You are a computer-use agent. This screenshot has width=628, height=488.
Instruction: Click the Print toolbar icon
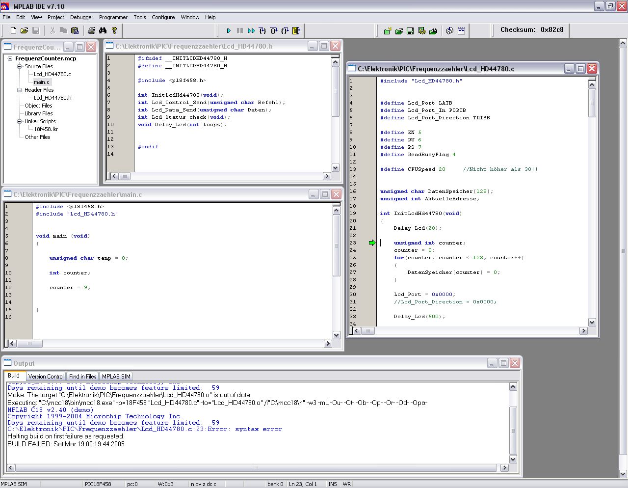point(91,30)
